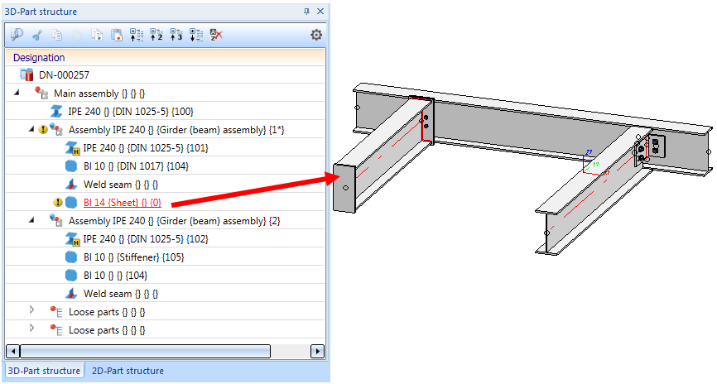Click the blue plate icon of Bl 14 {Sheet}
Viewport: 717px width, 384px height.
pyautogui.click(x=71, y=202)
